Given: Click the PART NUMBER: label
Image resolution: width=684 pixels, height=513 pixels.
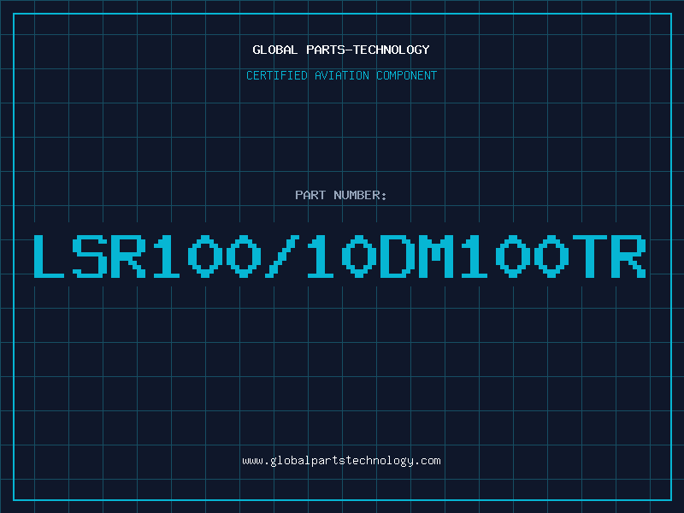Looking at the screenshot, I should (x=341, y=196).
